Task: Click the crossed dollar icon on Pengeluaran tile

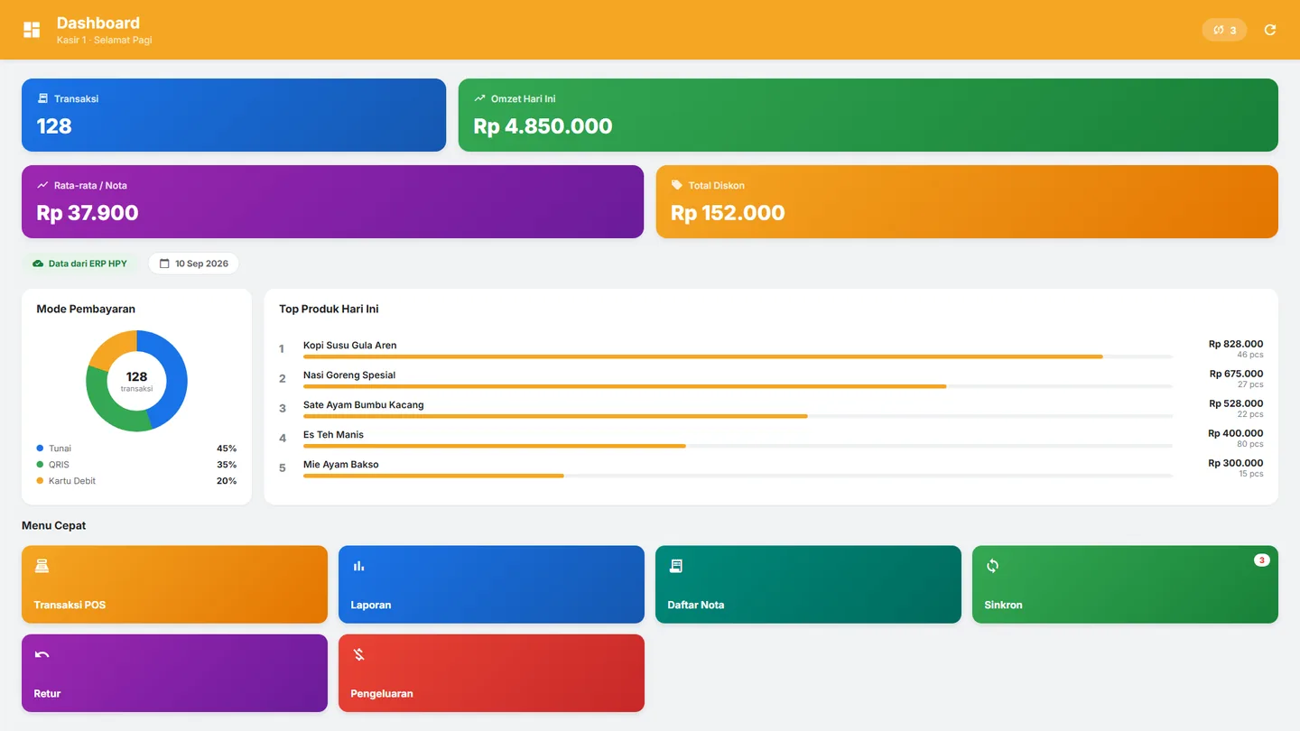Action: [358, 654]
